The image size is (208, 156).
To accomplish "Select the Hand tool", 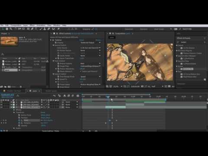I will (x=7, y=29).
